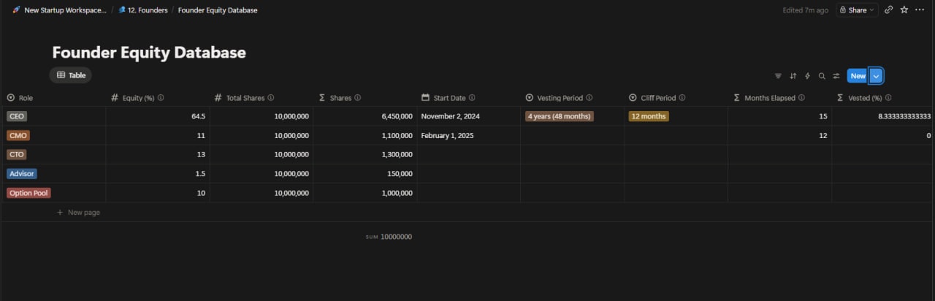Viewport: 935px width, 301px height.
Task: Click the February 1, 2025 date cell
Action: (469, 135)
